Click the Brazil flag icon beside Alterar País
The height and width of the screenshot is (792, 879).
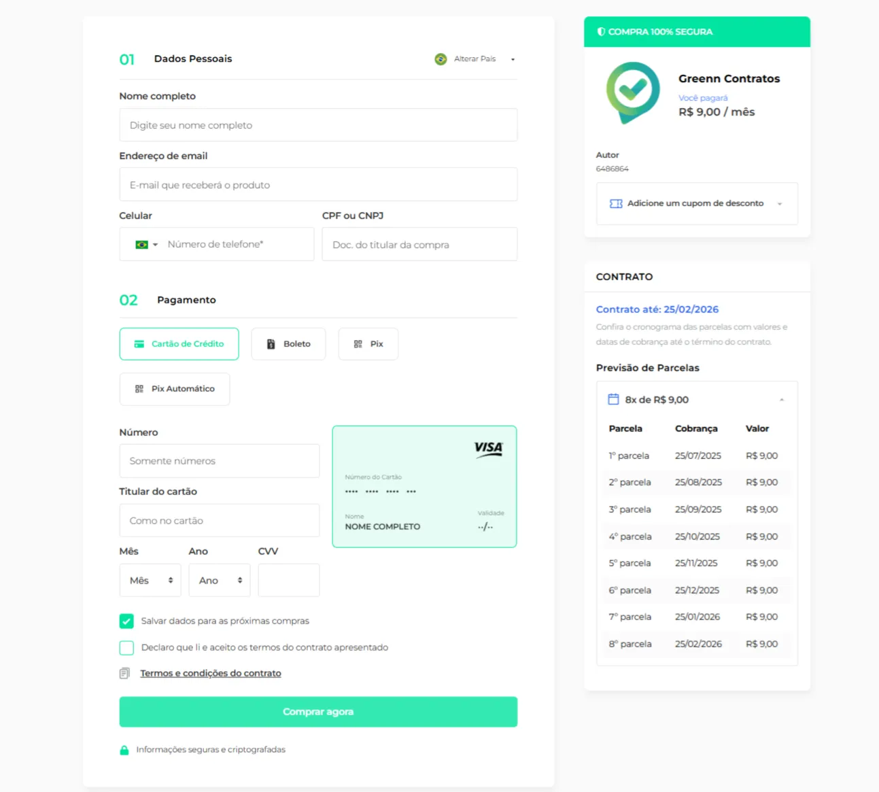click(x=441, y=59)
